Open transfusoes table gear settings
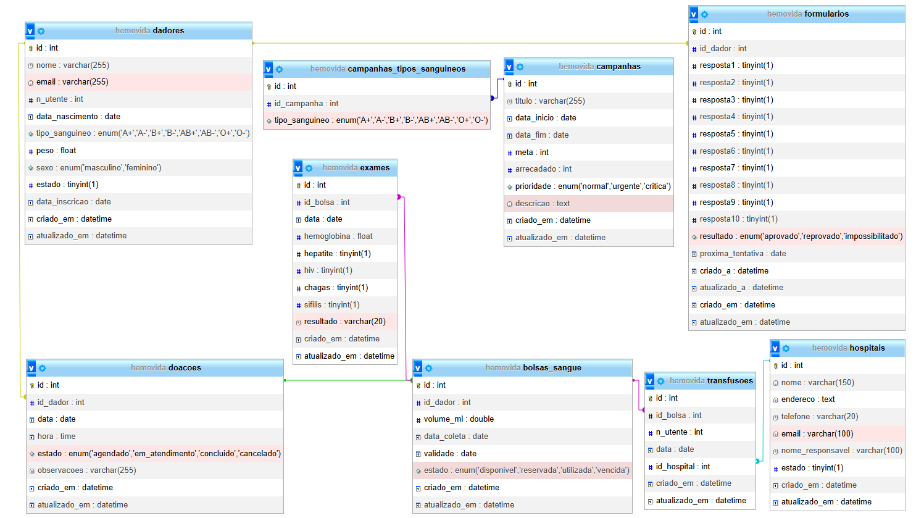Screen dimensions: 924x518 [660, 381]
